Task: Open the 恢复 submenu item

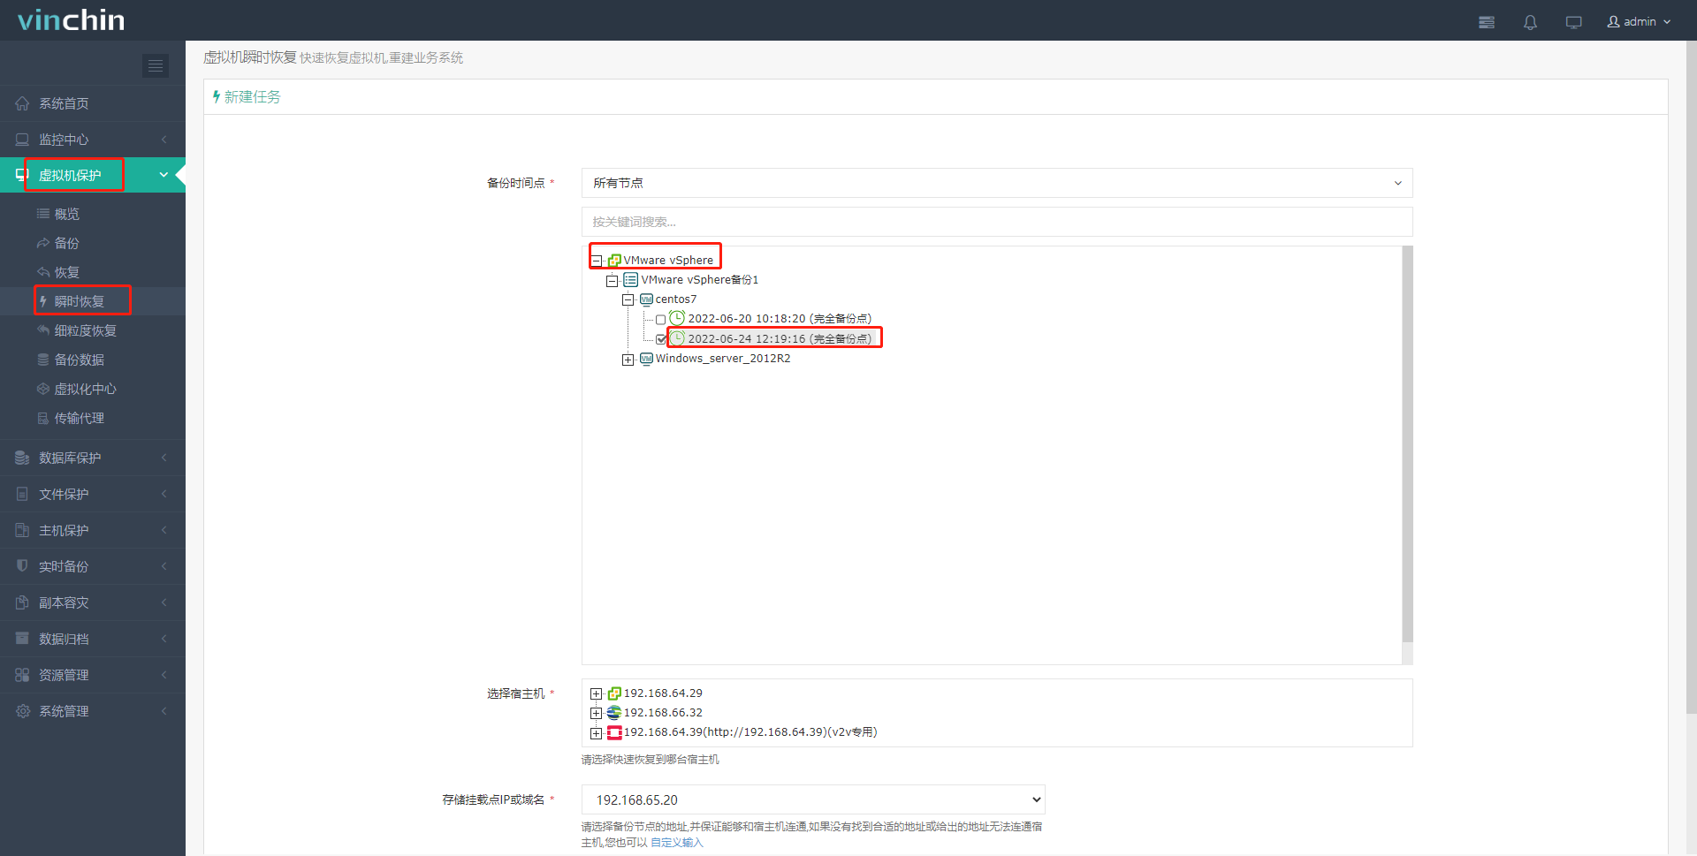Action: [x=67, y=272]
